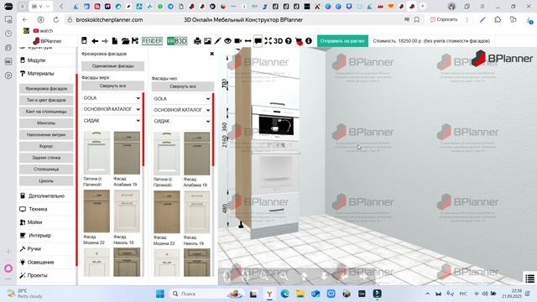Image resolution: width=537 pixels, height=302 pixels.
Task: Click the taskbar search box Поиск
Action: click(x=206, y=294)
